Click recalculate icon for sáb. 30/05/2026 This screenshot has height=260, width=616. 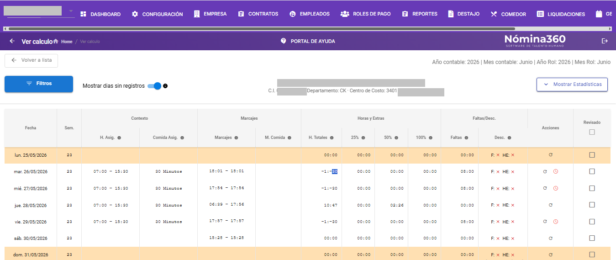[x=550, y=238]
